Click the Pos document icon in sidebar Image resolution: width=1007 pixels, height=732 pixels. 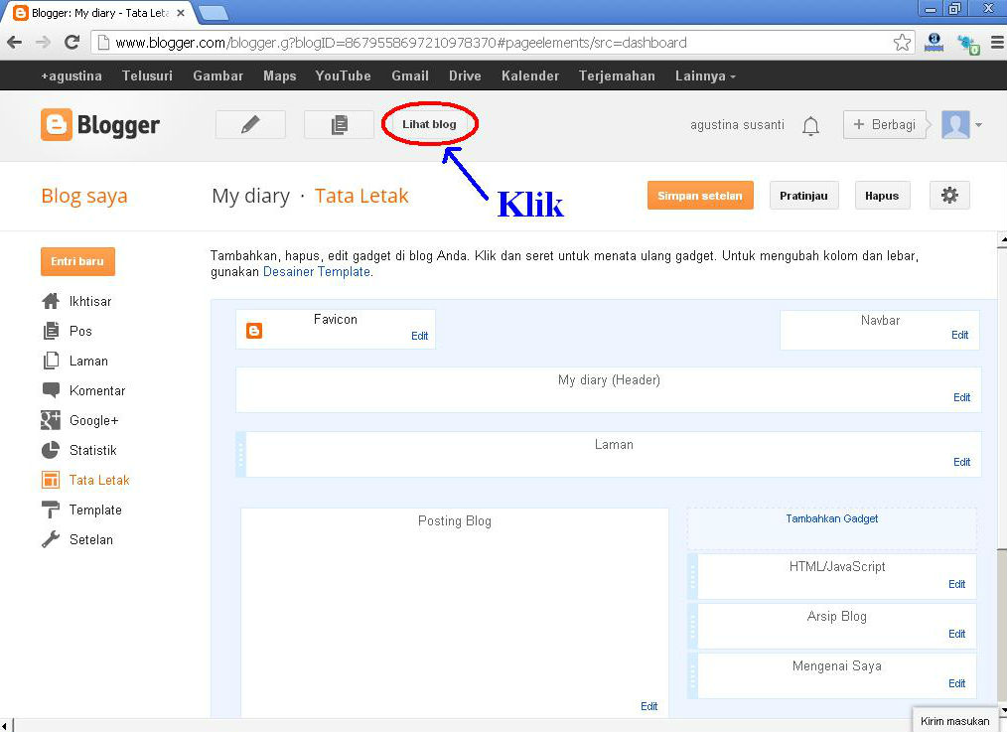tap(50, 331)
